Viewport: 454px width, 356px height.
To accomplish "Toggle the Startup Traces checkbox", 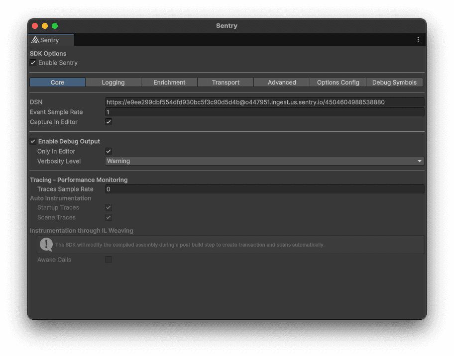I will coord(109,207).
